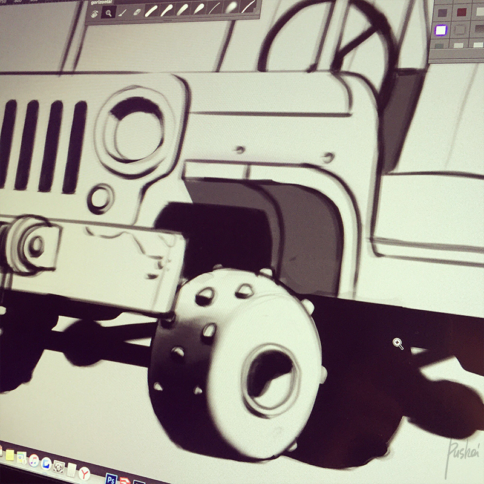Viewport: 484px width, 484px height.
Task: Pick the dark red color swatch
Action: pyautogui.click(x=461, y=12)
